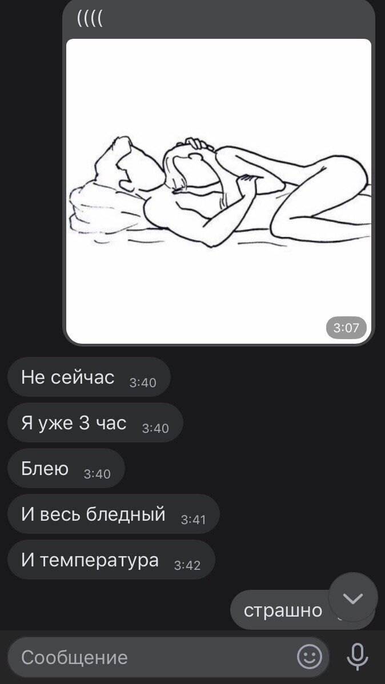Jump to latest messages with down chevron button

point(352,598)
